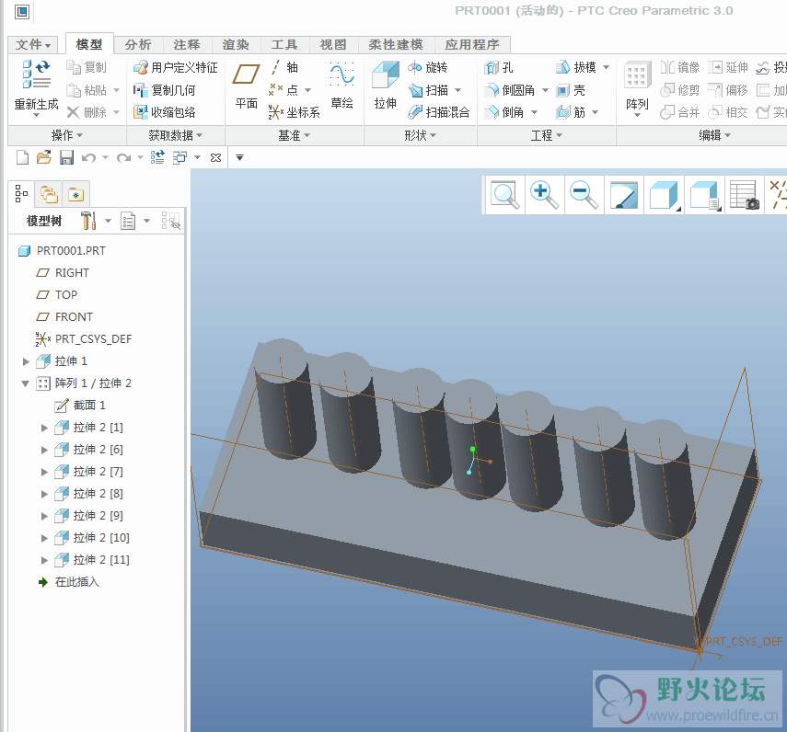Switch to the Tools (工具) tab

tap(284, 45)
